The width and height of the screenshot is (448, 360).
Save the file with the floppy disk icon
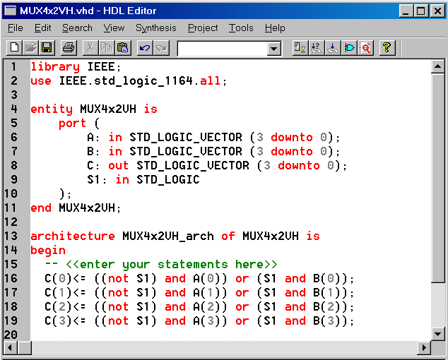coord(47,48)
